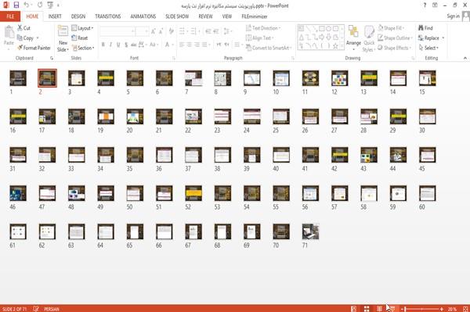Open the INSERT ribbon tab

(x=55, y=16)
